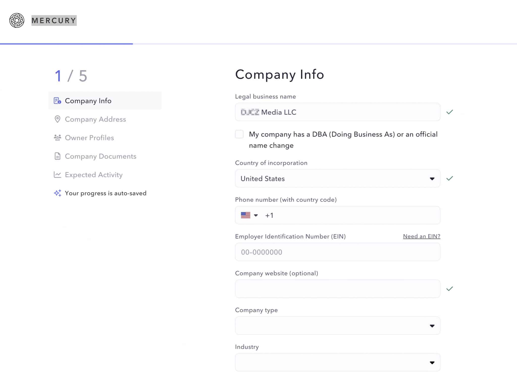Click 'Your progress is auto-saved' text
The width and height of the screenshot is (517, 372).
pos(106,193)
